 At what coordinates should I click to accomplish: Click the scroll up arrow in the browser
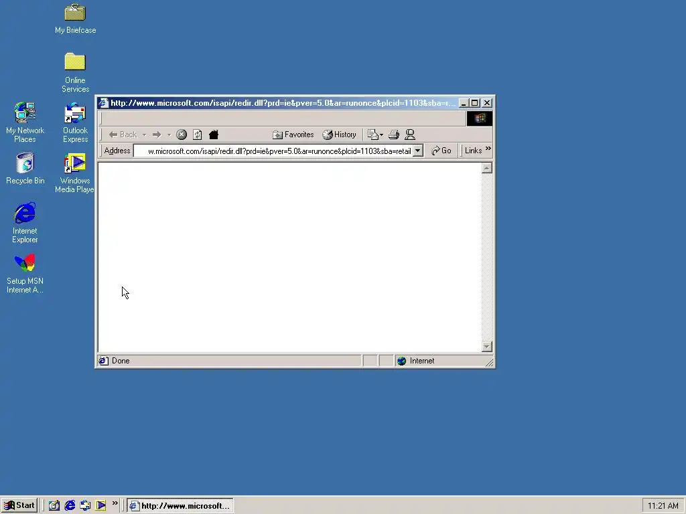pos(486,168)
